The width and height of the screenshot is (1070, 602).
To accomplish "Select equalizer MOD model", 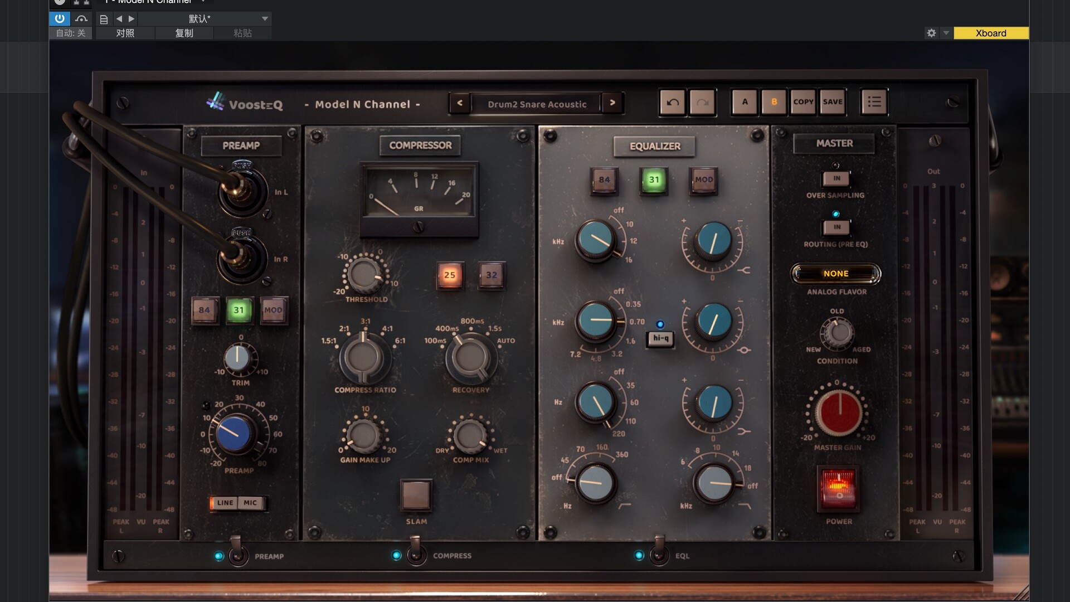I will (x=704, y=180).
